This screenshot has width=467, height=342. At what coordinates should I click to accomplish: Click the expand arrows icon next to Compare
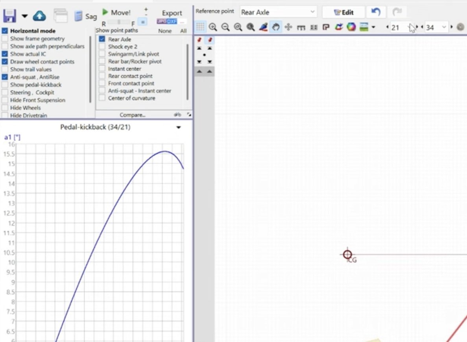pos(189,115)
